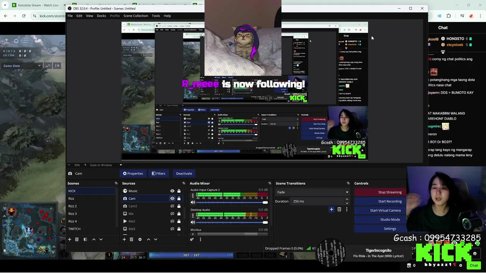486x273 pixels.
Task: Open the Tools menu
Action: (156, 16)
